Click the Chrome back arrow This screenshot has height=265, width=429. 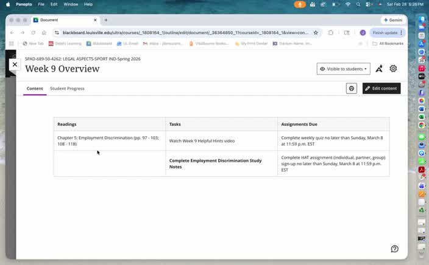pyautogui.click(x=12, y=33)
